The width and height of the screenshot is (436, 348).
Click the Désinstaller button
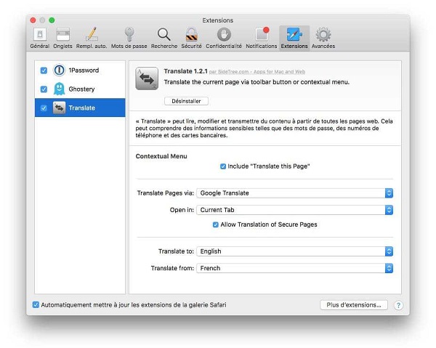(186, 101)
